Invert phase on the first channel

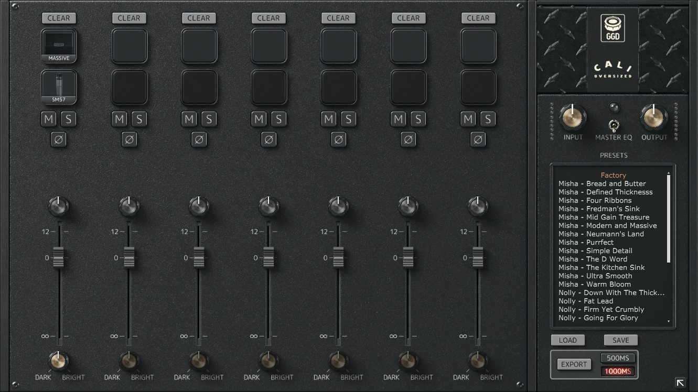59,139
